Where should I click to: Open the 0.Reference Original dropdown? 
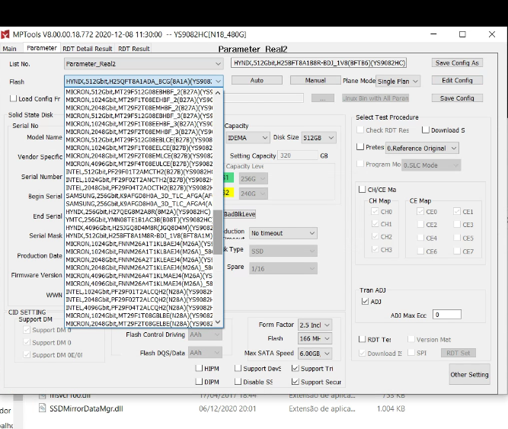(x=422, y=149)
